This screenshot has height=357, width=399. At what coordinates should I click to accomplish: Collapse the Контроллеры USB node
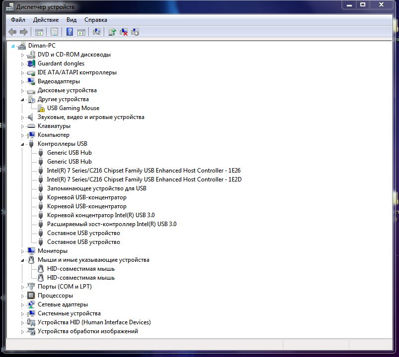23,144
